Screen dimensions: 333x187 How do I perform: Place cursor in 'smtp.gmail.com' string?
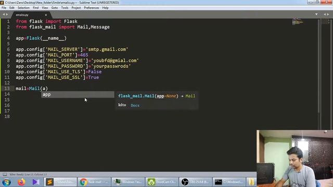pos(107,49)
